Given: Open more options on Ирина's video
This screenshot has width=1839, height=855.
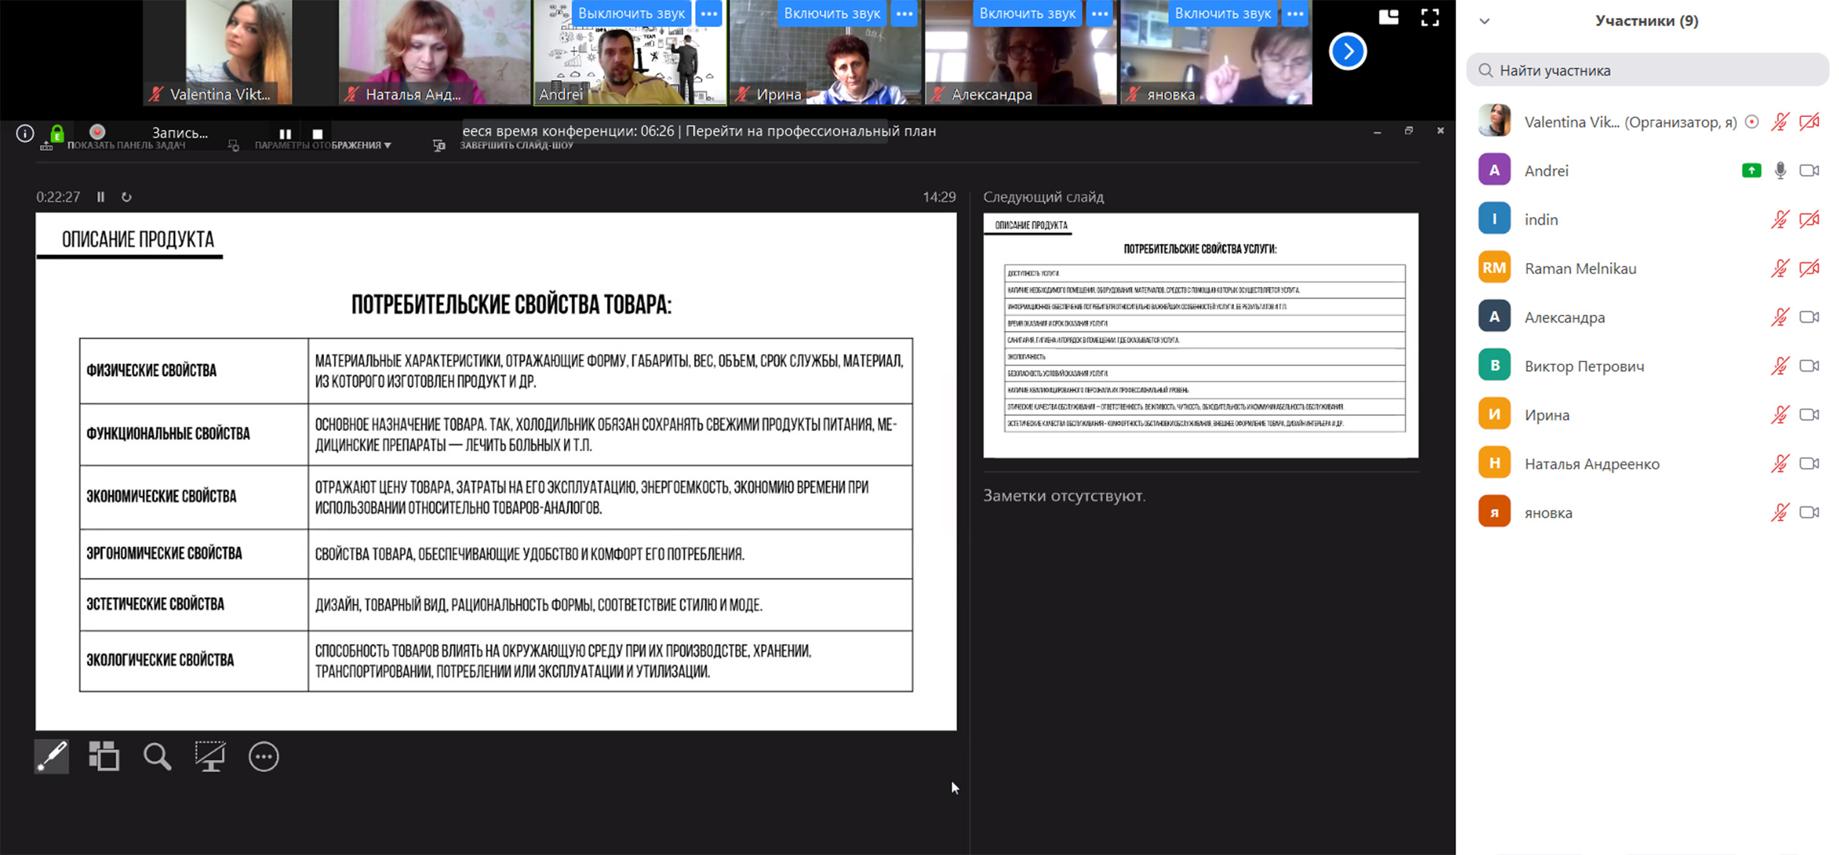Looking at the screenshot, I should (x=905, y=14).
